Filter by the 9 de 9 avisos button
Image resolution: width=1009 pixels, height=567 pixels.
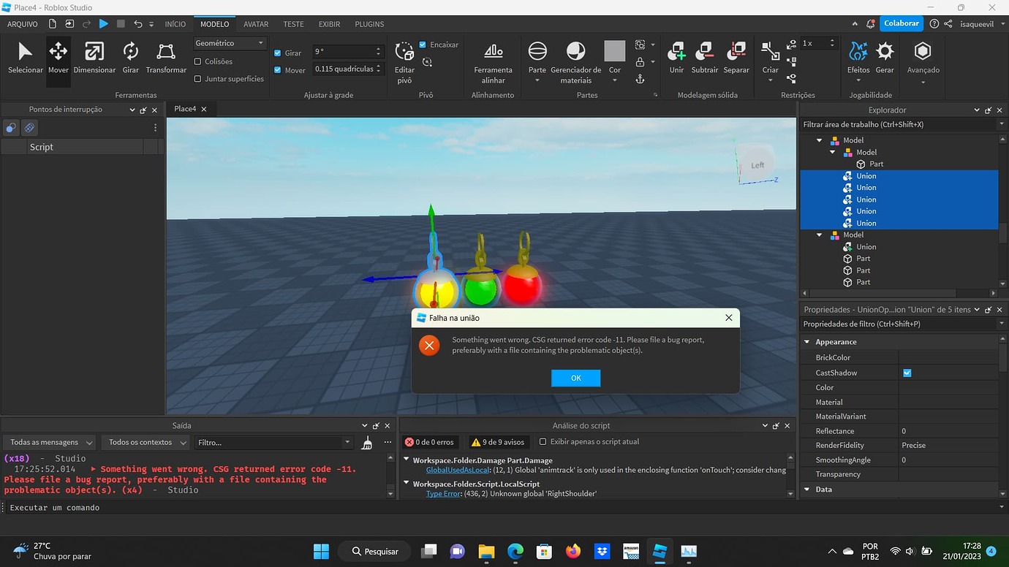point(499,442)
